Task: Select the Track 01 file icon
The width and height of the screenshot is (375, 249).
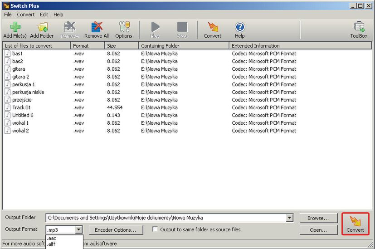Action: tap(8, 107)
